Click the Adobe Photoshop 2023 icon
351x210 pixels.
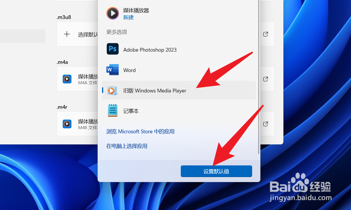[x=113, y=49]
